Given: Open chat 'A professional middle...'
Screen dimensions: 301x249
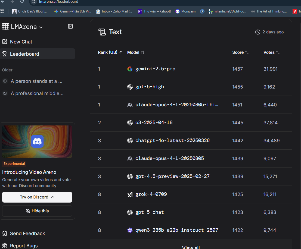Looking at the screenshot, I should point(37,93).
